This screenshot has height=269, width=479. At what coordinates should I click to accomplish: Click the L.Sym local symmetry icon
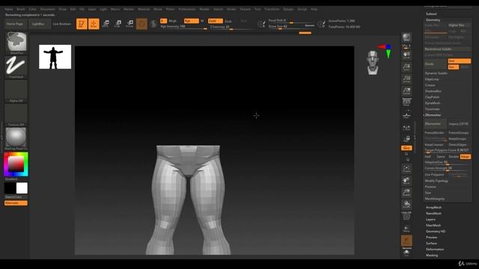pyautogui.click(x=406, y=129)
